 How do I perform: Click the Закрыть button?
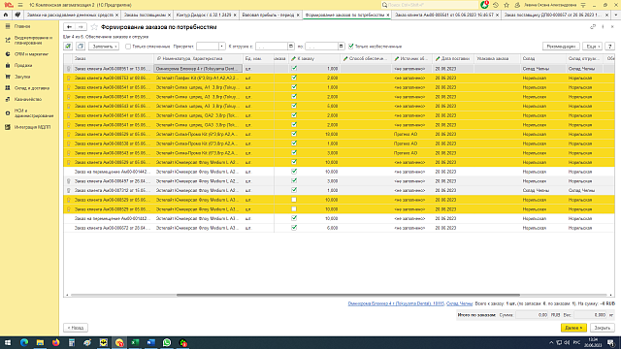[x=603, y=328]
